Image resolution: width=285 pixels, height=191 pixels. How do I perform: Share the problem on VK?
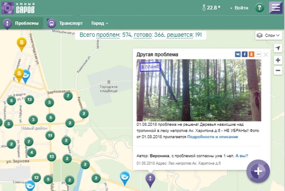click(x=238, y=54)
